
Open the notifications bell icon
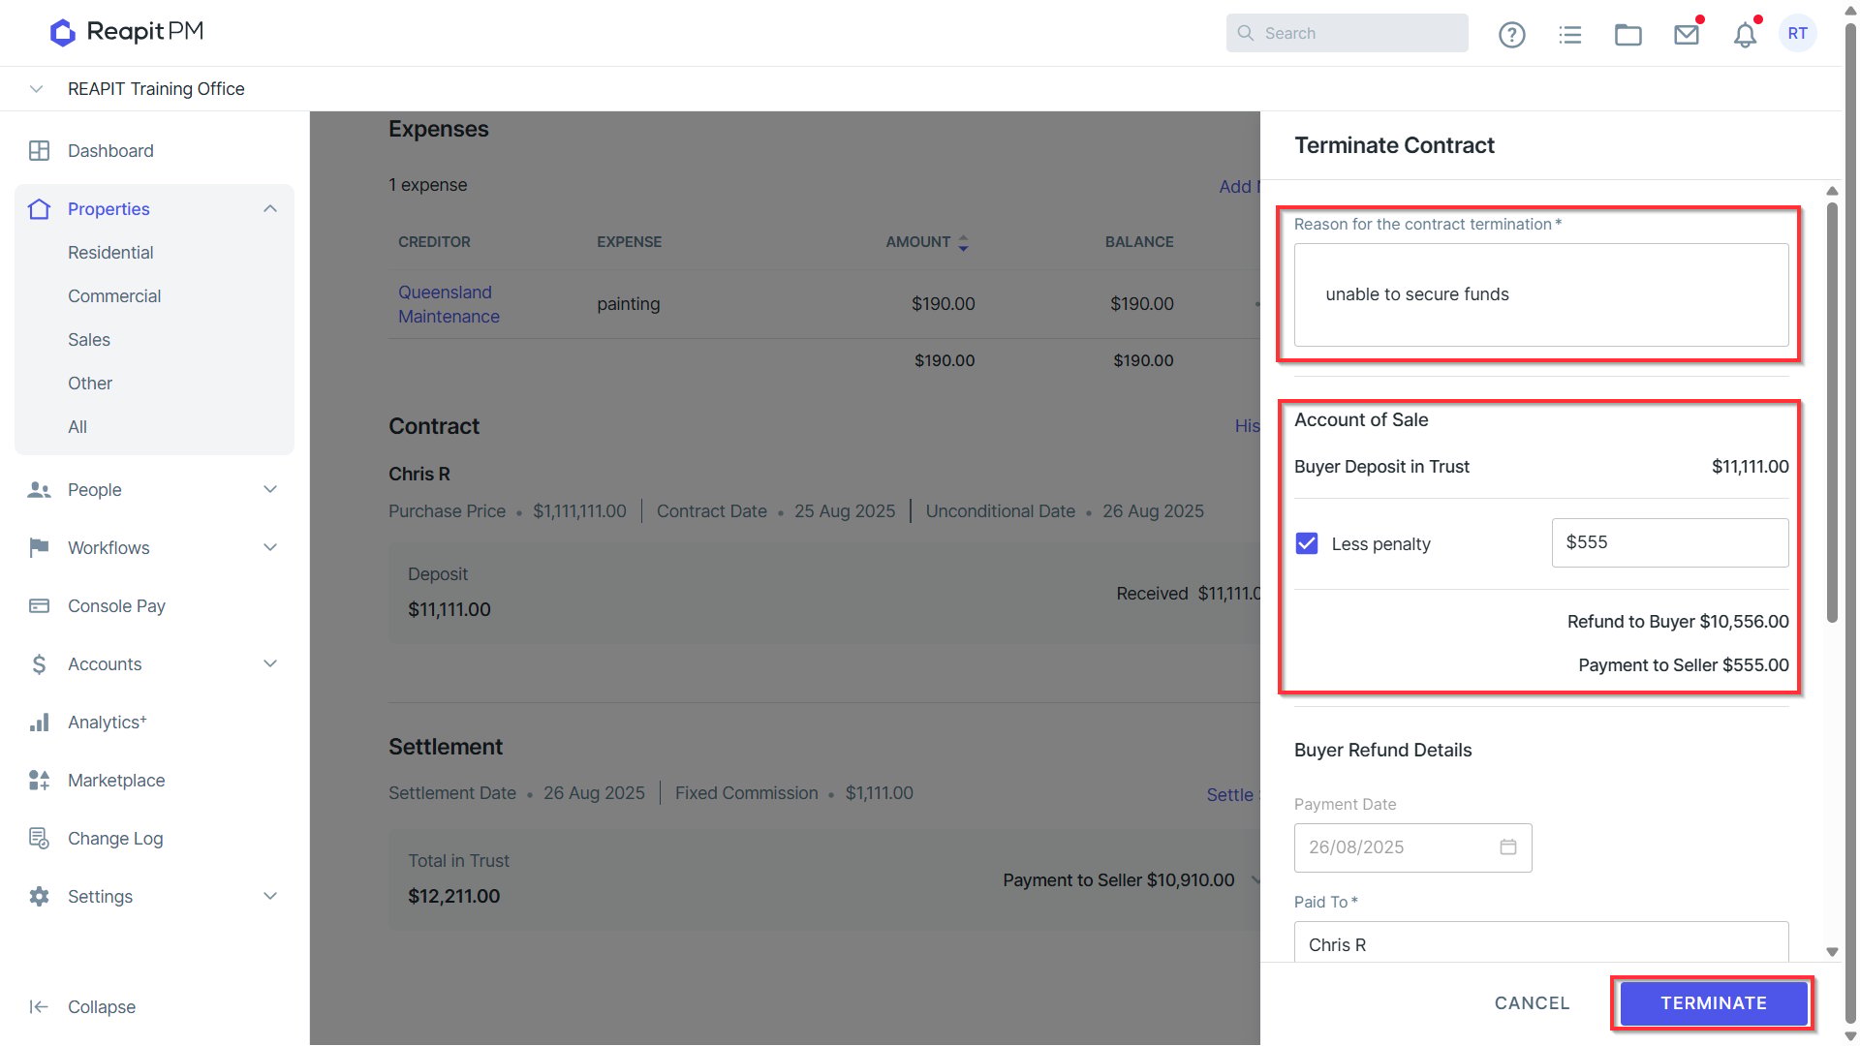[x=1745, y=35]
